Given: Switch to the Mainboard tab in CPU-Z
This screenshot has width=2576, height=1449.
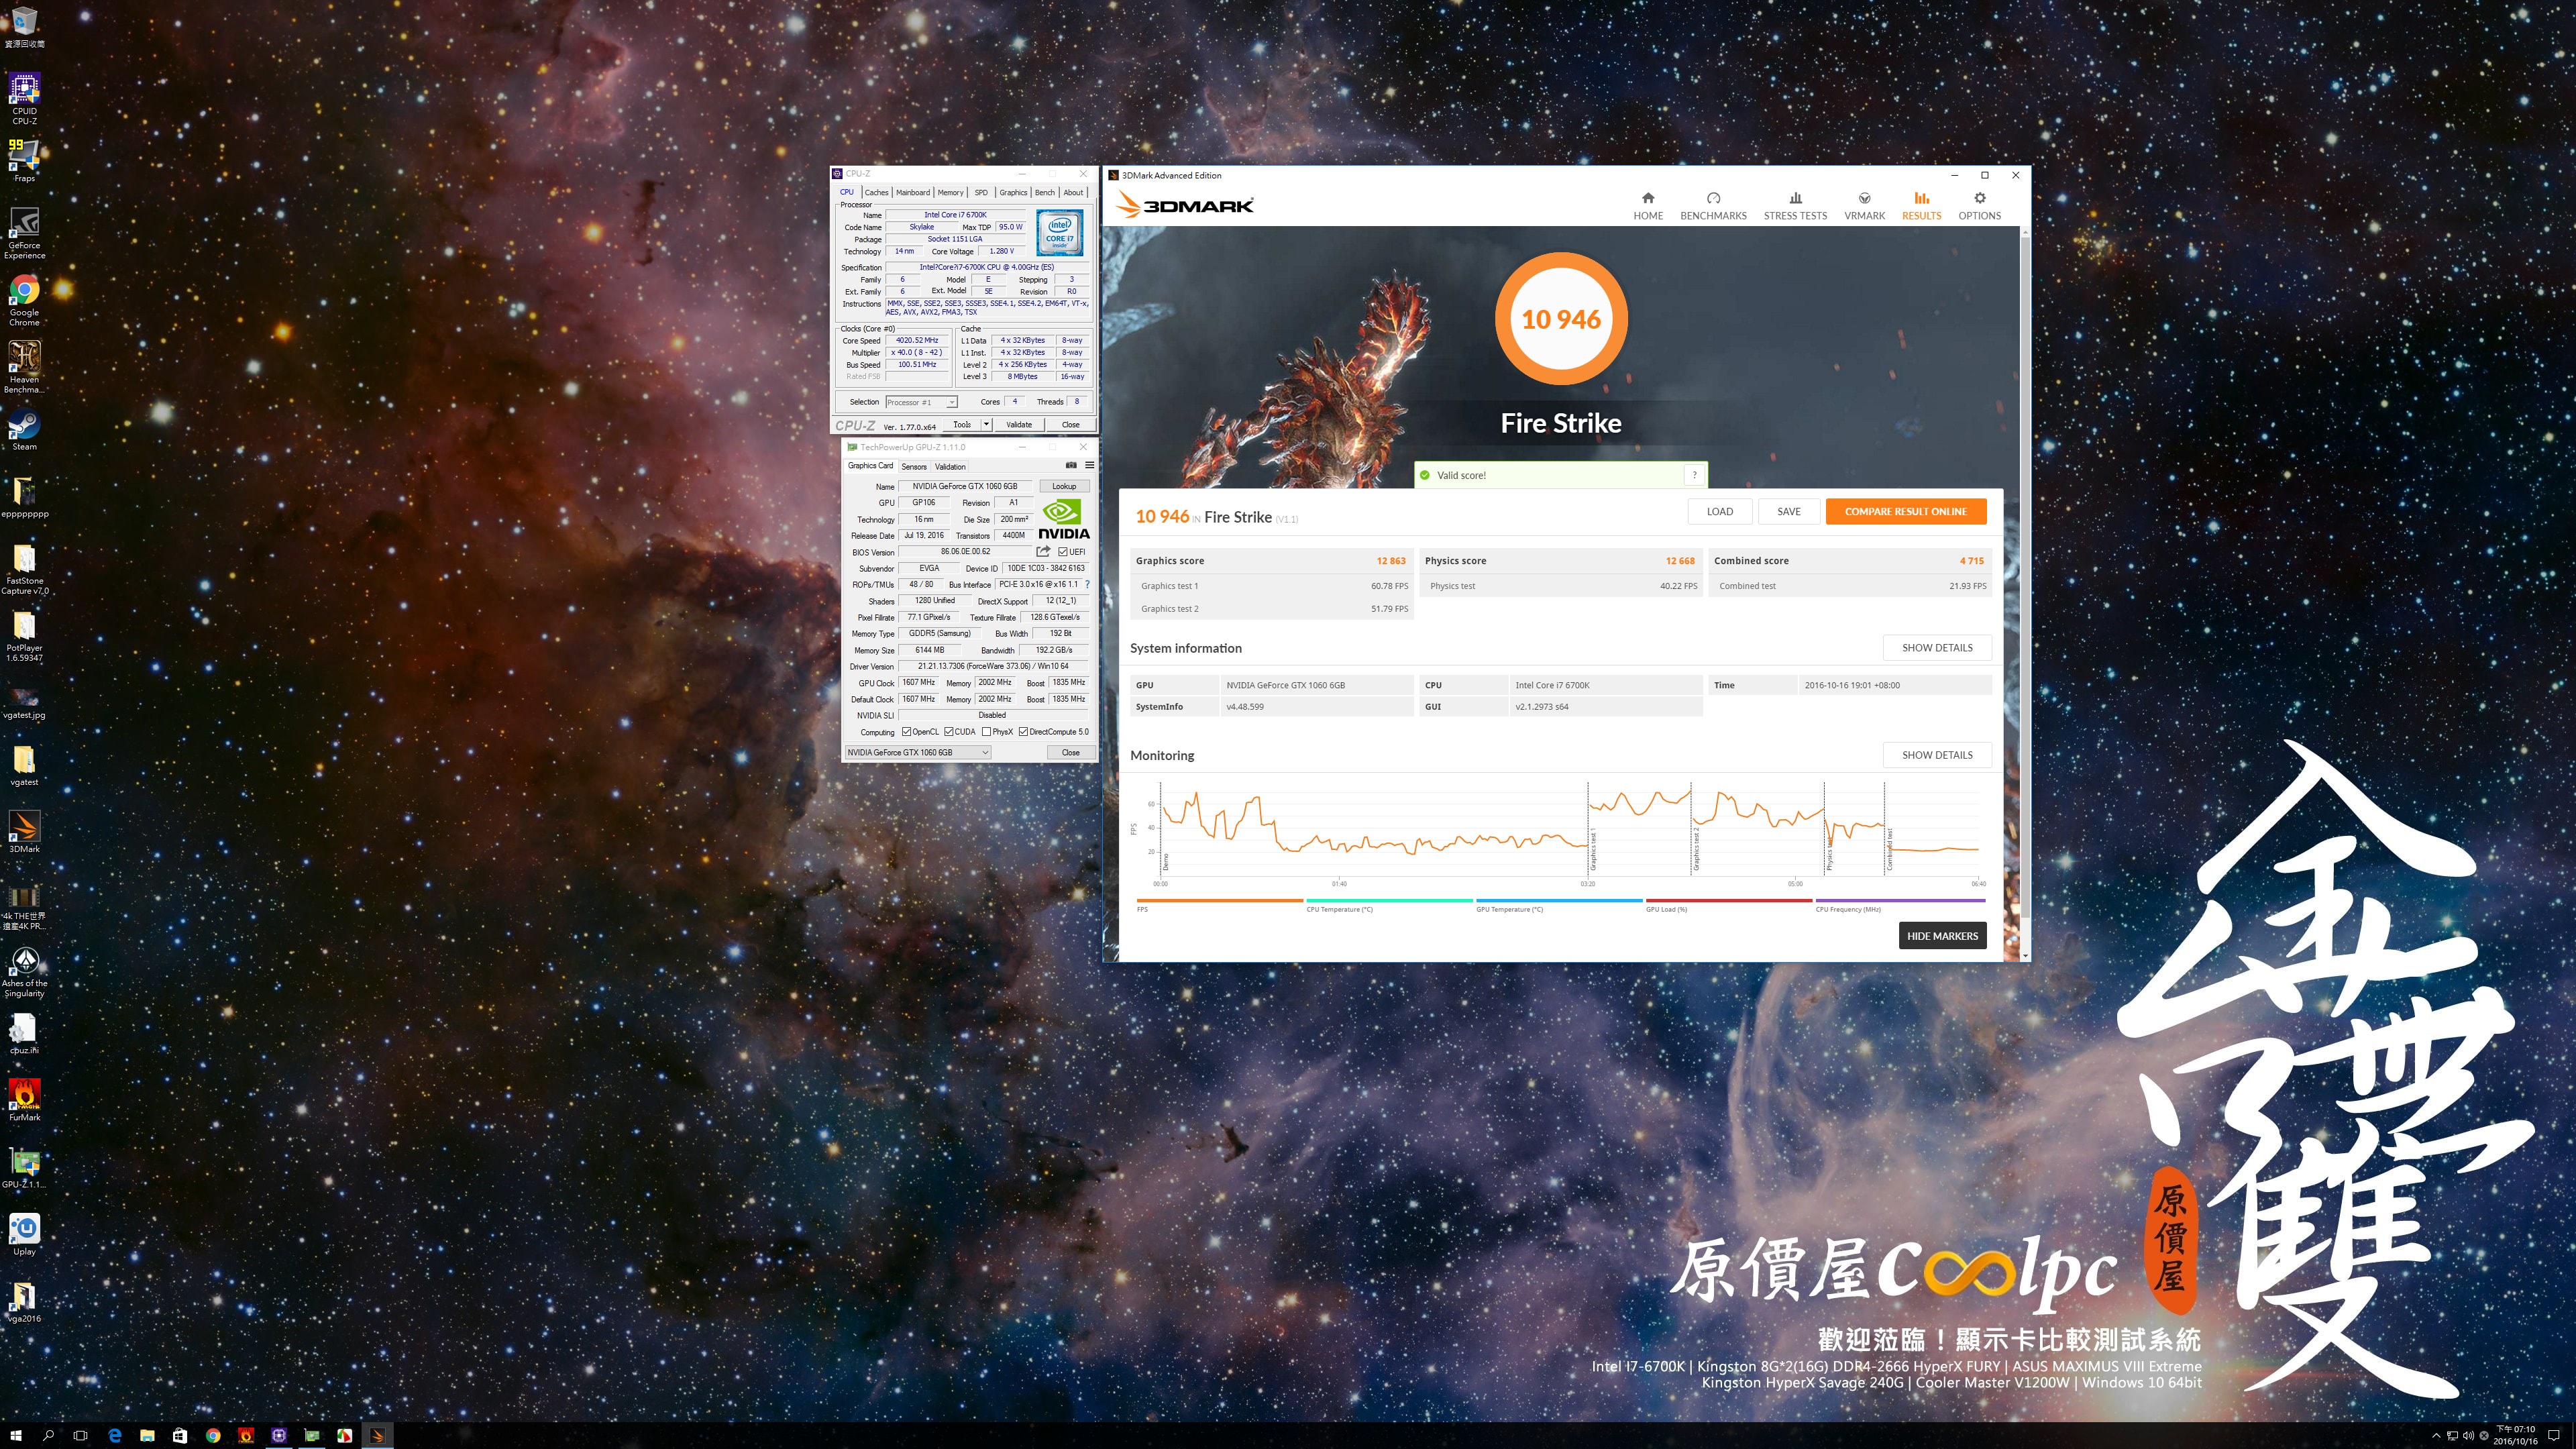Looking at the screenshot, I should [912, 192].
